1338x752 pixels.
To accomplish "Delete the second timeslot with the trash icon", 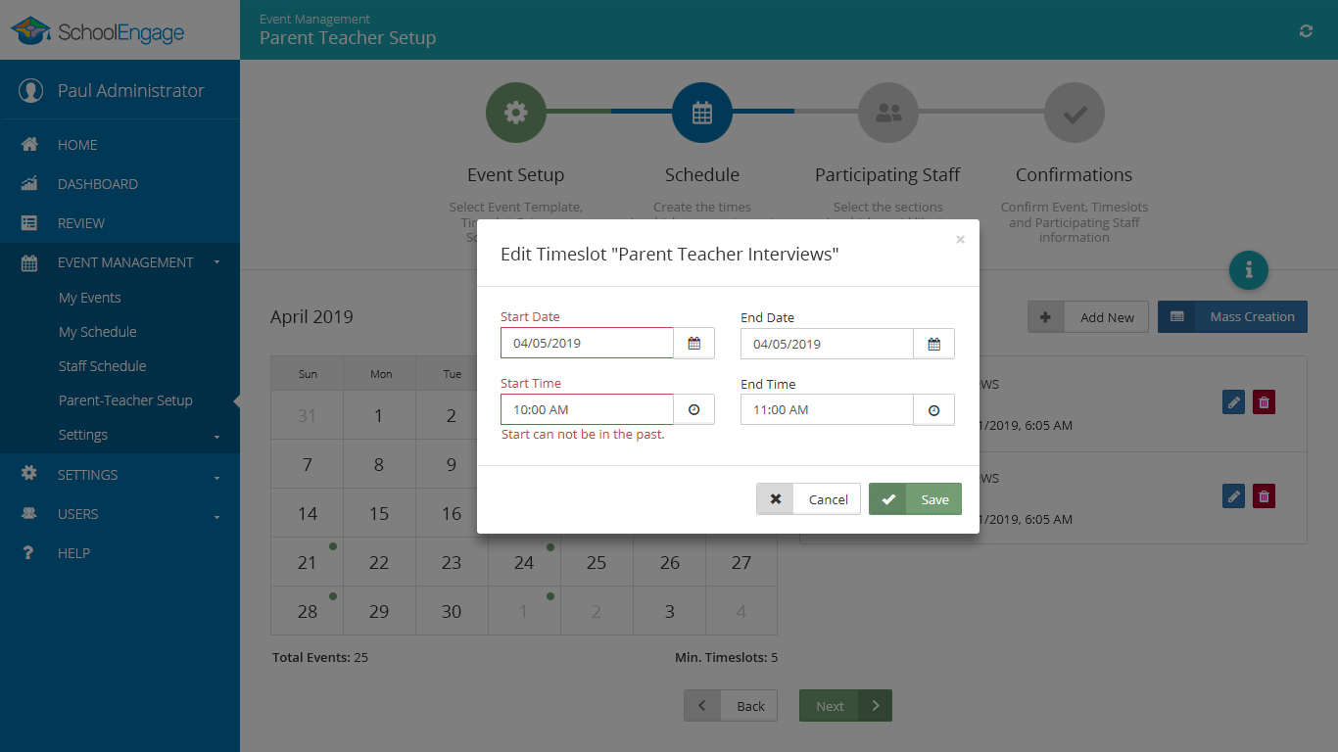I will (x=1264, y=496).
